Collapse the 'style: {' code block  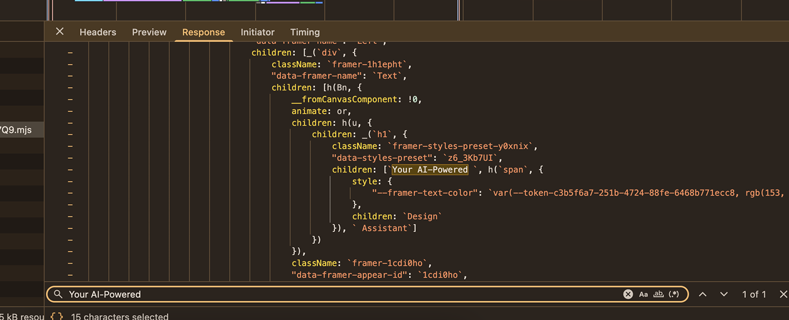coord(70,182)
